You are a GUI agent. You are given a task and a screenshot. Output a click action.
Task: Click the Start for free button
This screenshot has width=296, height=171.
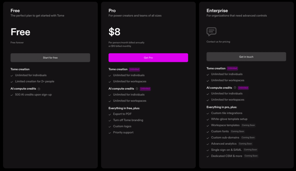pyautogui.click(x=50, y=58)
